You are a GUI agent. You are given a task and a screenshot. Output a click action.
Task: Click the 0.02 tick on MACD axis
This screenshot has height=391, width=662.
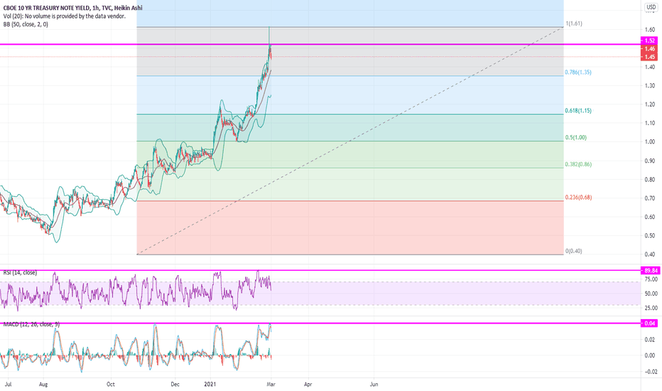650,340
